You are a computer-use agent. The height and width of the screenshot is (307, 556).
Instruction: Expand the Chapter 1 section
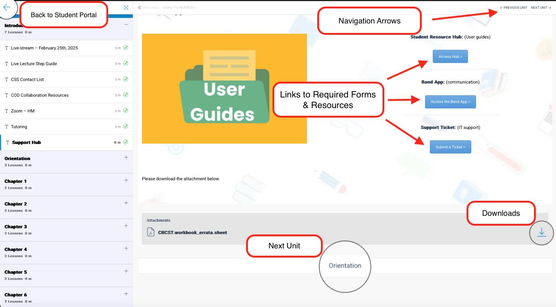[126, 180]
